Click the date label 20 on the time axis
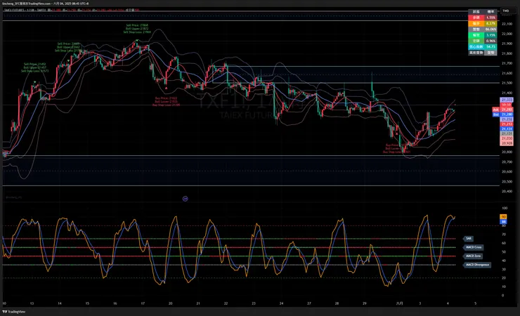Viewport: 520px width, 316px height. pyautogui.click(x=170, y=303)
